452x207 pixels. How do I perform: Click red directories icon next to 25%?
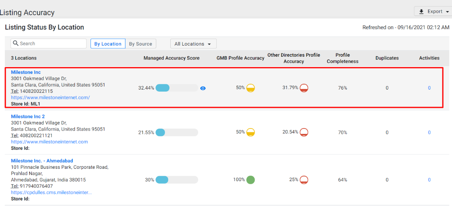click(304, 179)
